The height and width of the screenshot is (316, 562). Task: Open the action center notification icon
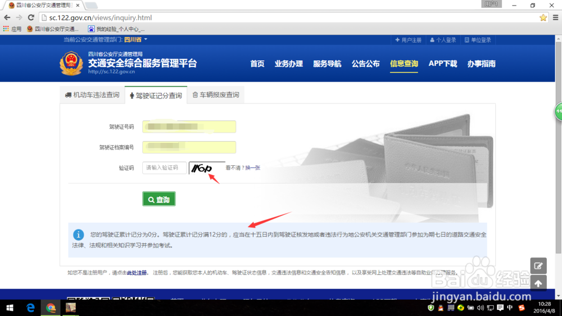(x=500, y=308)
